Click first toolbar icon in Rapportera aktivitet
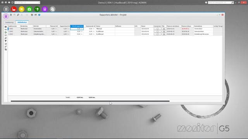Screen dimensions: 248x139 click(11, 15)
